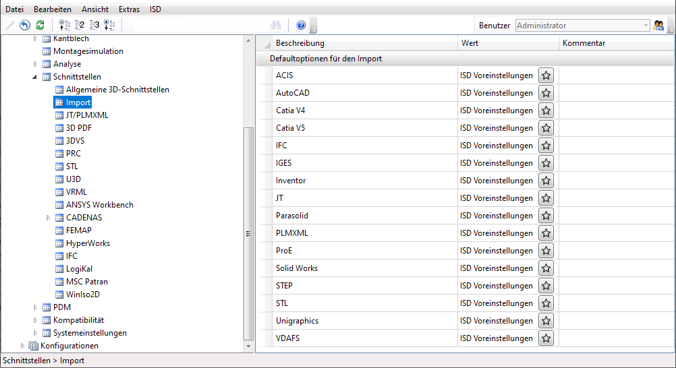Toggle the favorite star for STEP
Viewport: 676px width, 368px height.
(x=546, y=286)
